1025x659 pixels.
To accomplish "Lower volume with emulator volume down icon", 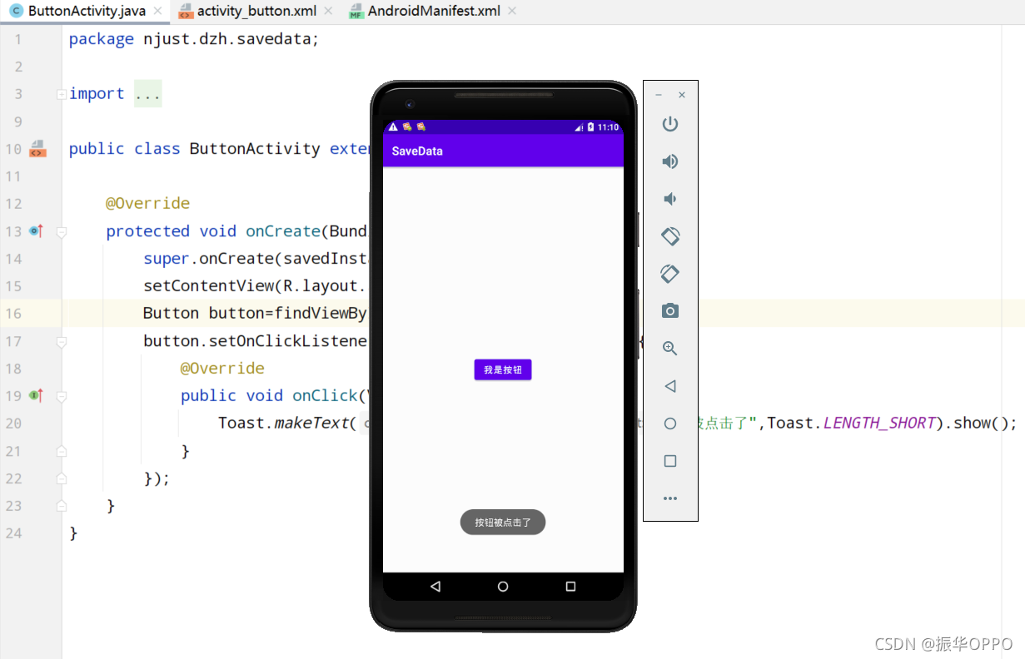I will point(669,199).
